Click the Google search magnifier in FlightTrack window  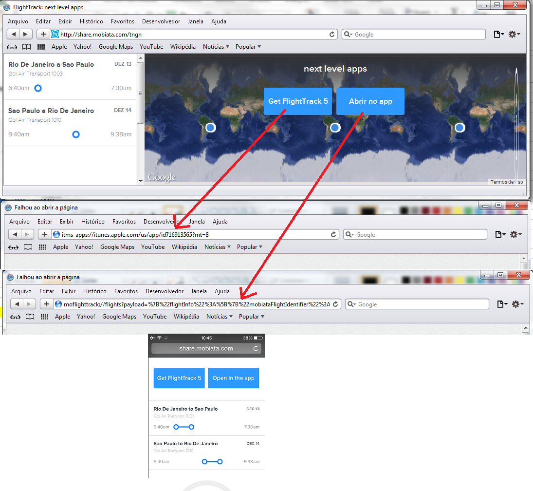coord(348,35)
